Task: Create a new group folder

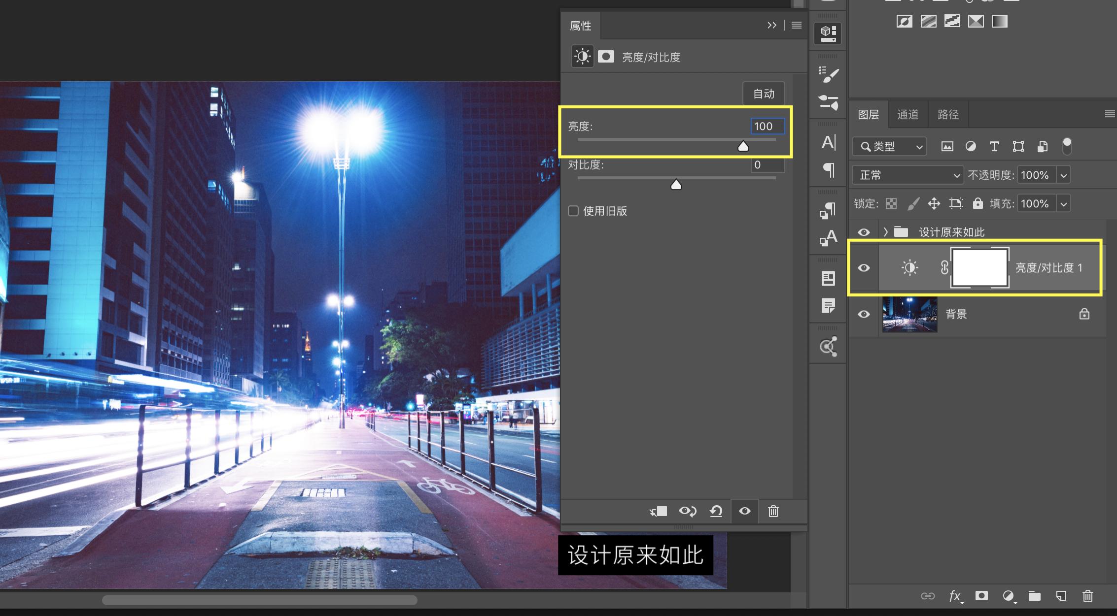Action: (1035, 596)
